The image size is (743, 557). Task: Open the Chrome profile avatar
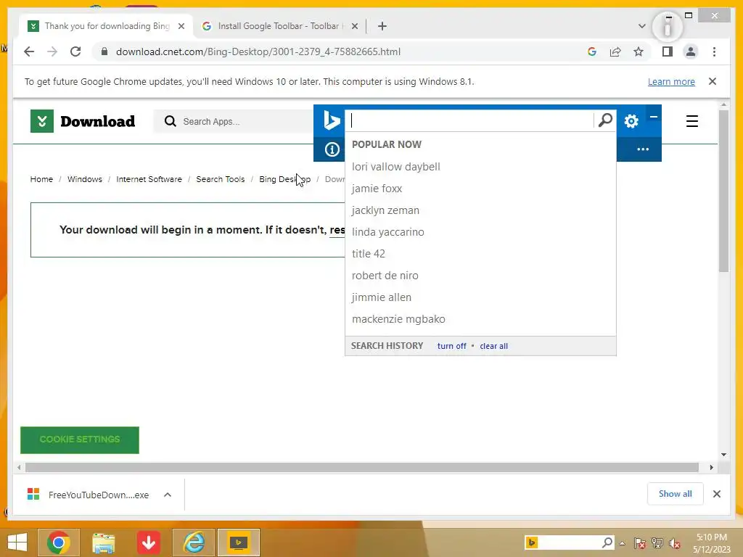click(691, 51)
